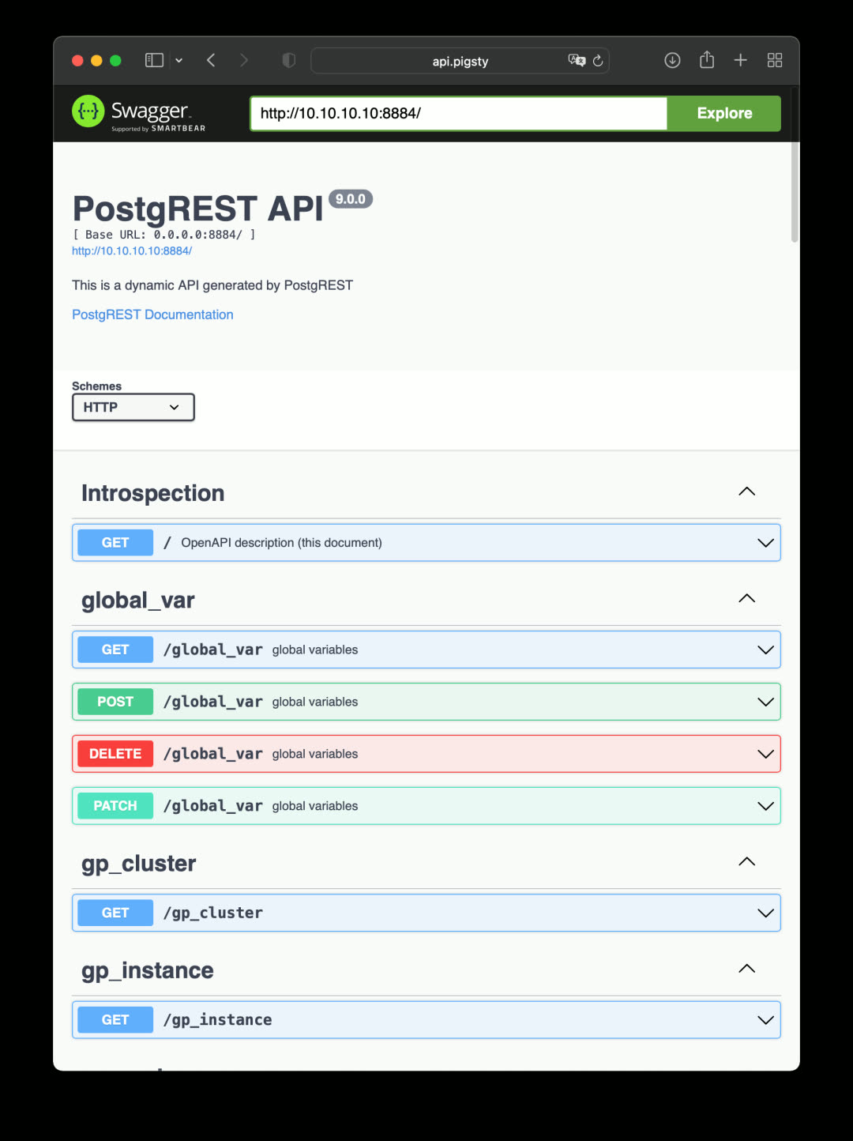Collapse the global_var section
The width and height of the screenshot is (853, 1141).
click(746, 599)
